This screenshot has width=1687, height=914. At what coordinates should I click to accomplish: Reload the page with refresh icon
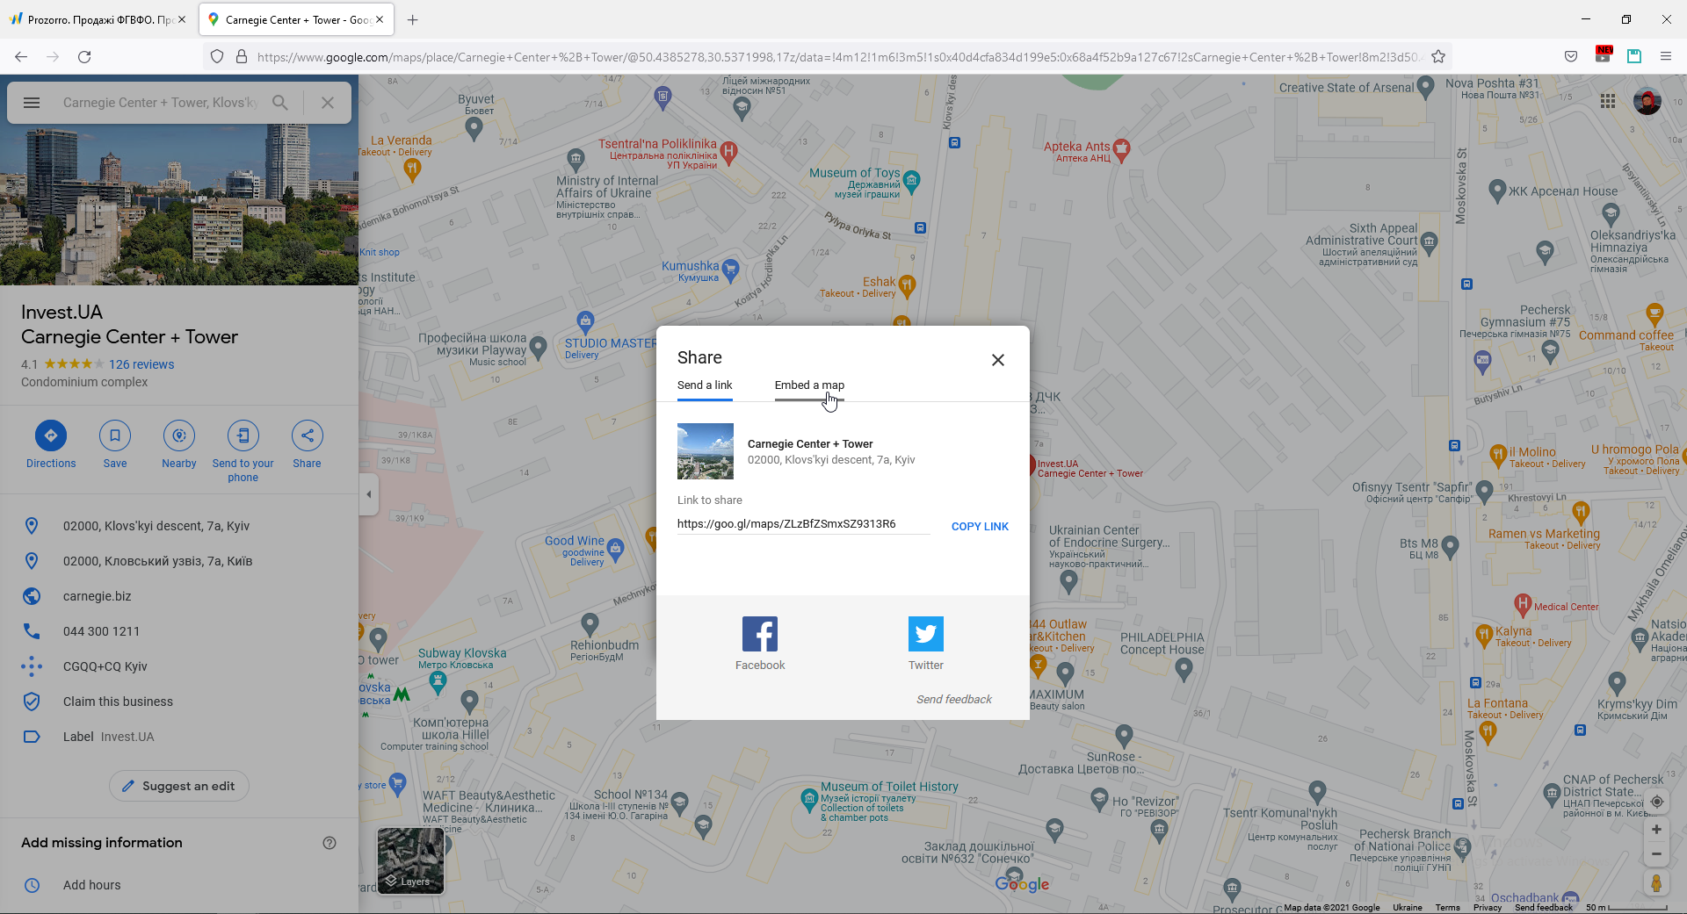[84, 57]
